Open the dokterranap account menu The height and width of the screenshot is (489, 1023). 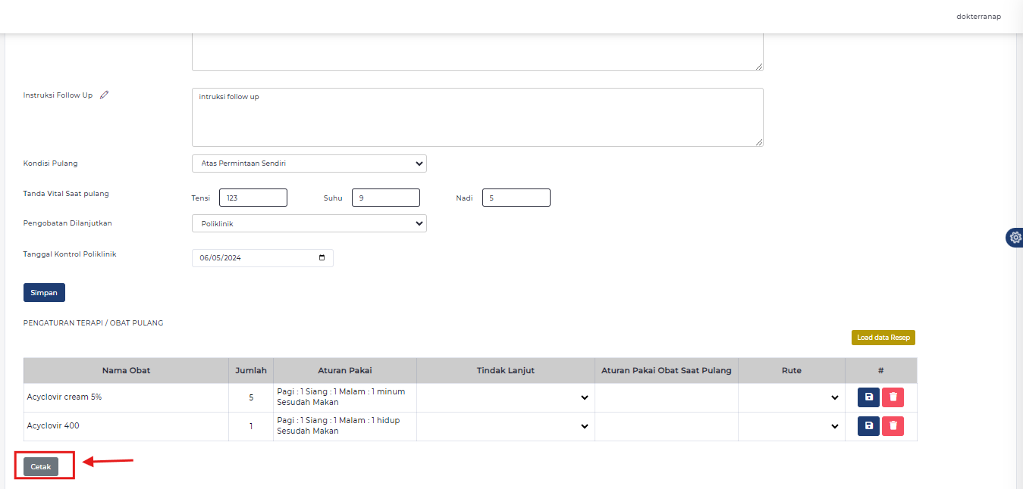(x=978, y=15)
